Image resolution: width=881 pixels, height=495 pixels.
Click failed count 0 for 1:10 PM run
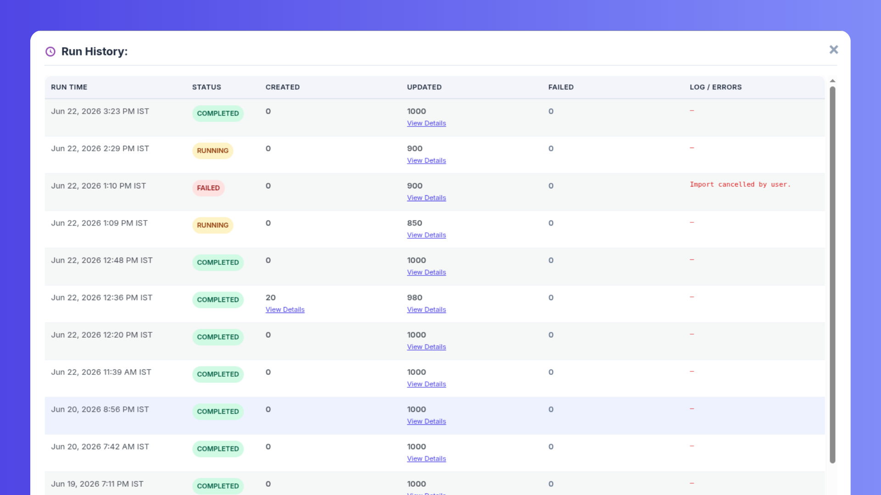[551, 186]
